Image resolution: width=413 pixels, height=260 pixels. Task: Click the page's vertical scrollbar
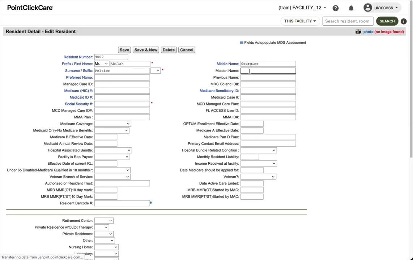pos(411,79)
